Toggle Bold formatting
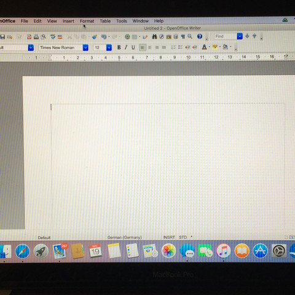 point(119,47)
